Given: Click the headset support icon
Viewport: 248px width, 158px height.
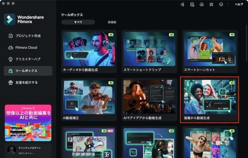Looking at the screenshot, I should 221,4.
